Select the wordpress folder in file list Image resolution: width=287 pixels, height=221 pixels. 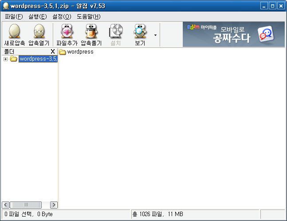(x=80, y=52)
